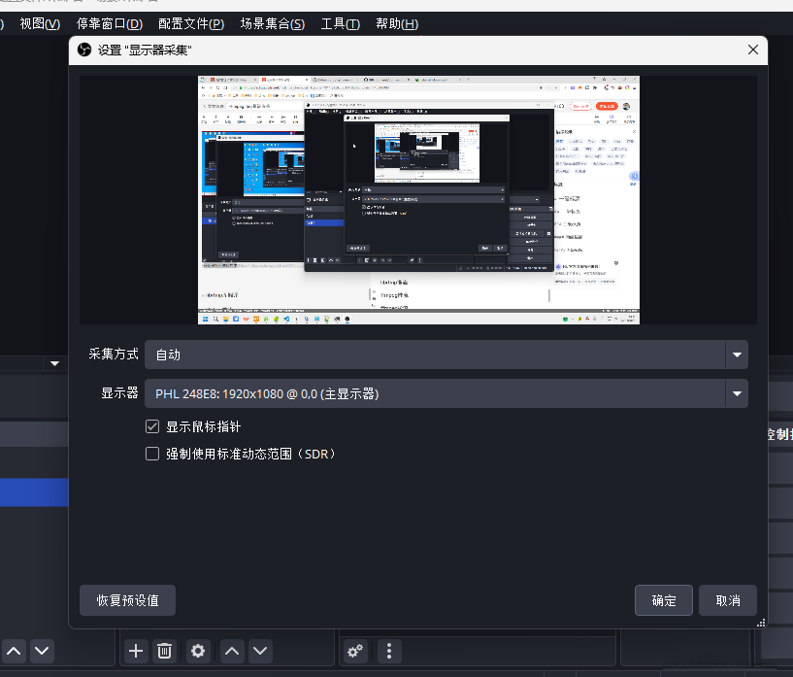Move selected scene up using chevron icon
This screenshot has height=677, width=793.
click(14, 651)
